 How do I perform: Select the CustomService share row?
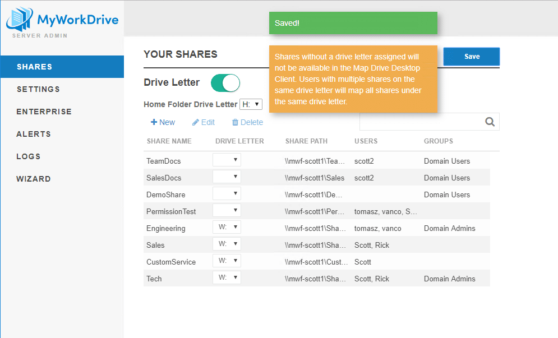(170, 262)
